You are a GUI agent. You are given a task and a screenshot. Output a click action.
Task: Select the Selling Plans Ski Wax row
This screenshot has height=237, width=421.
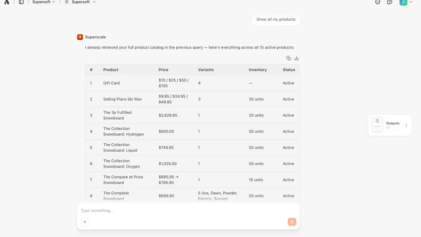coord(192,99)
